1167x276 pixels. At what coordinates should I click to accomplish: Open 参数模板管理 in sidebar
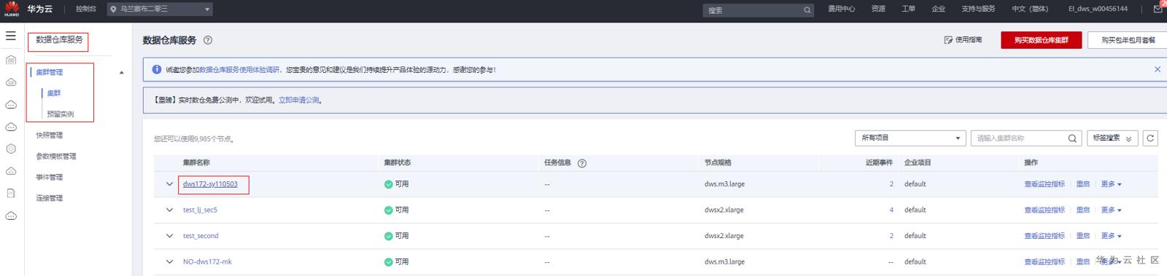pos(56,157)
